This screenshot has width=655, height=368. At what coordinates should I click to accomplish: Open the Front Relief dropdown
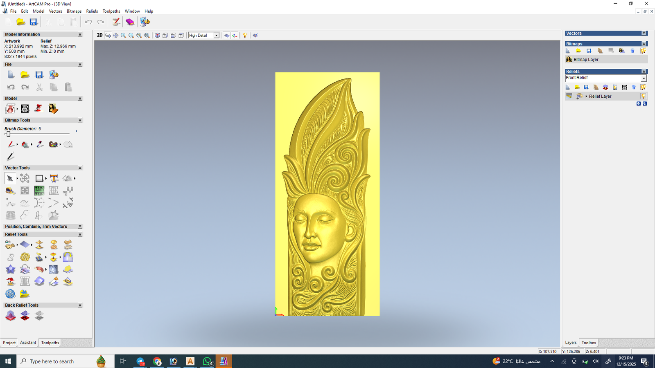coord(644,78)
